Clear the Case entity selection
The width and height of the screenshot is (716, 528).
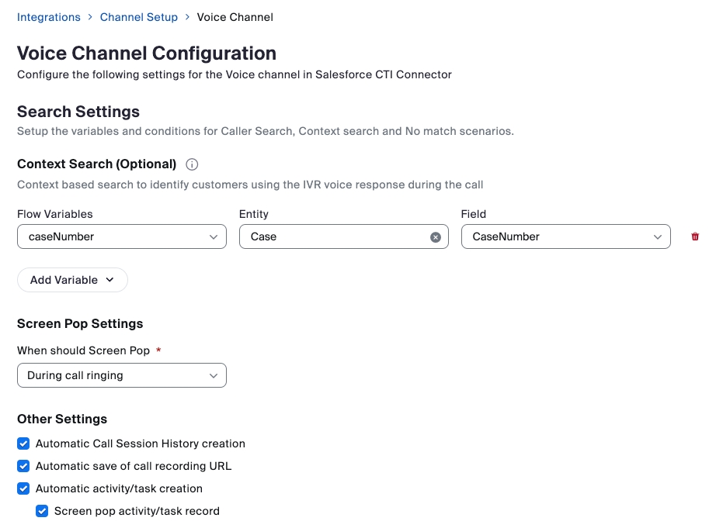coord(435,236)
